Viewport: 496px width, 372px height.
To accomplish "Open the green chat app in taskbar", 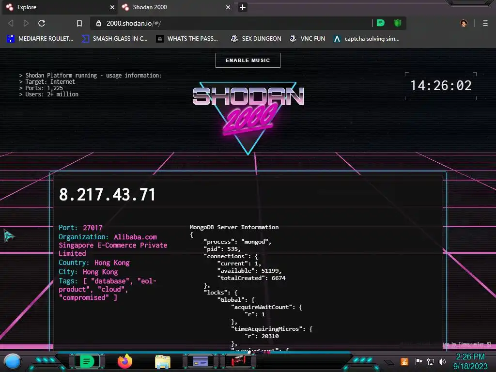I will [87, 361].
